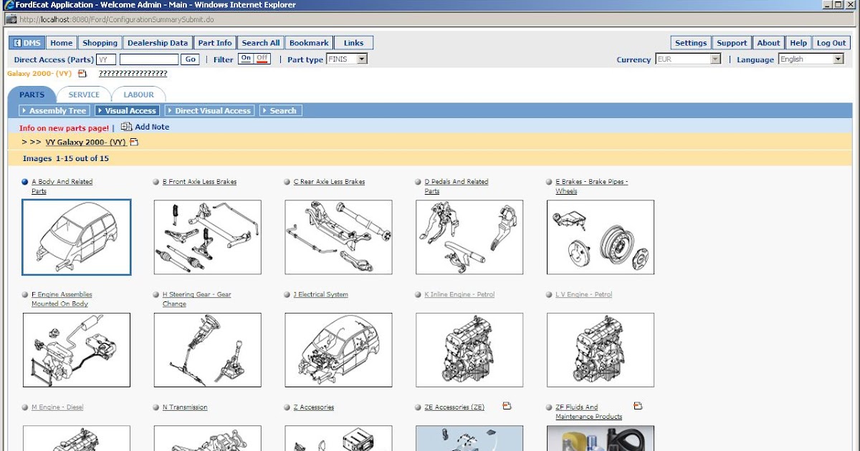Open the Shopping menu item

100,43
